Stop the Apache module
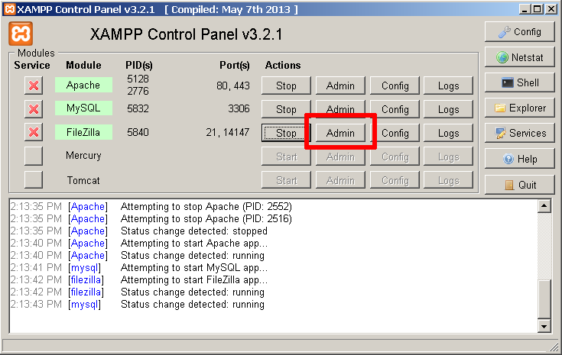 click(286, 86)
